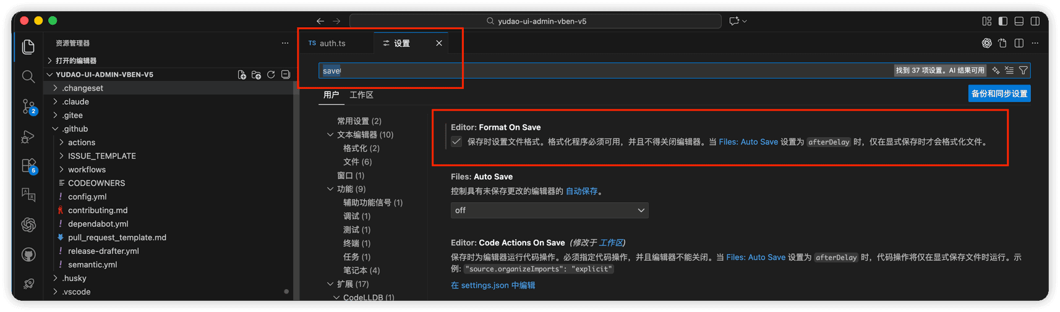Go forward with the title bar arrow

(336, 21)
